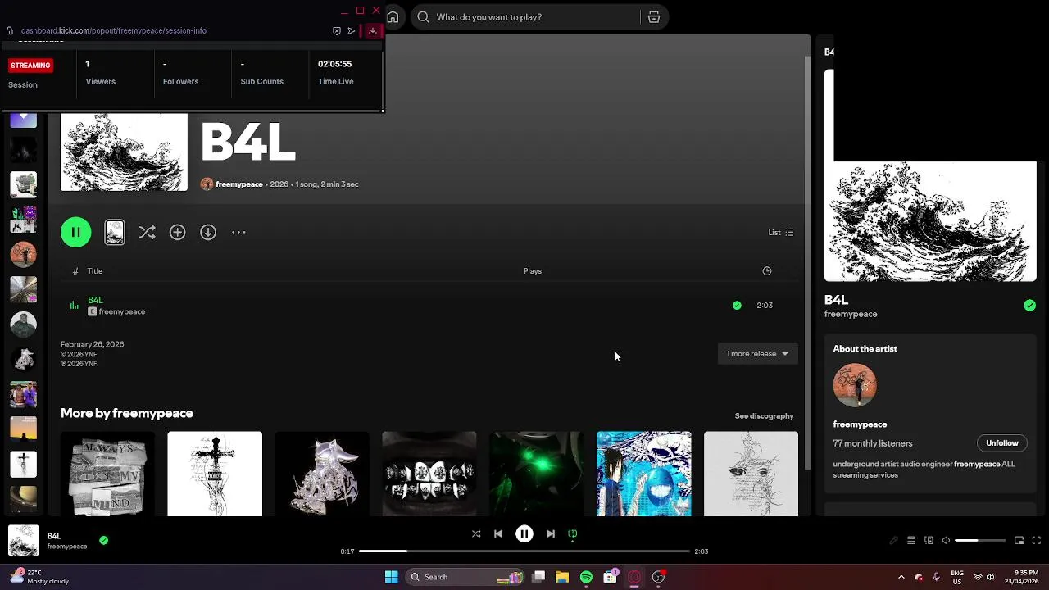The width and height of the screenshot is (1049, 590).
Task: Open the freemypeace artist link under the B4L track
Action: pos(122,312)
